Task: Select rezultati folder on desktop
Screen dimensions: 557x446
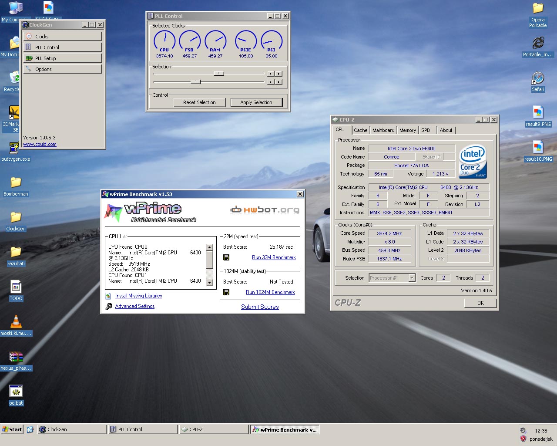Action: (x=16, y=256)
